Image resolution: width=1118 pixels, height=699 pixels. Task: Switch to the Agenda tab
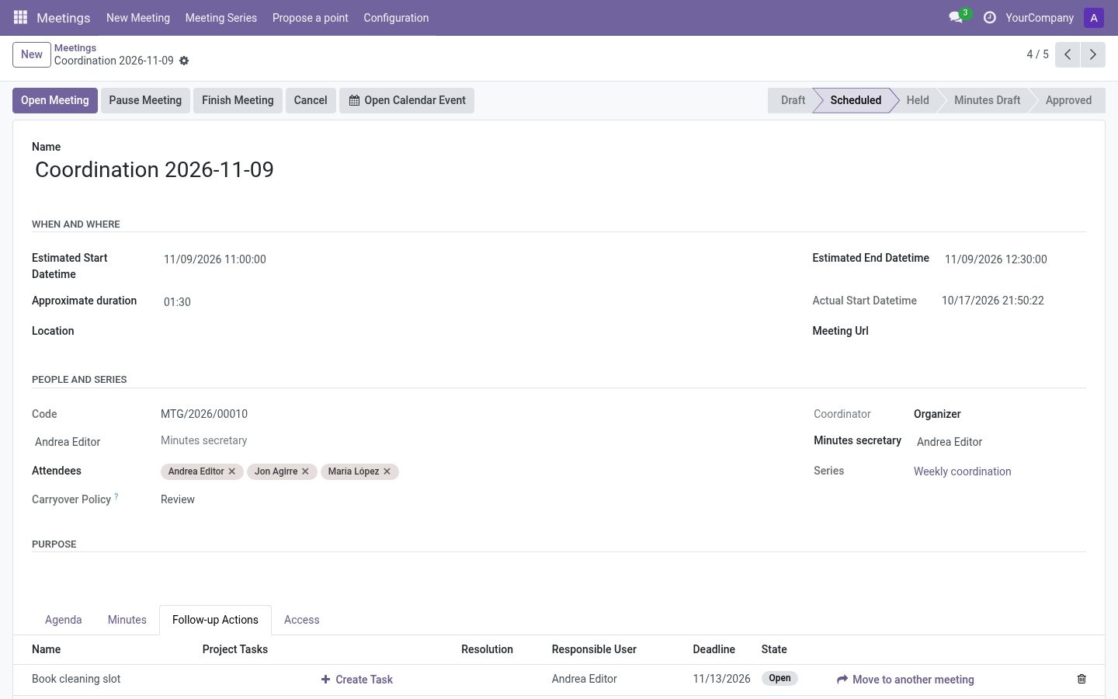click(x=64, y=620)
